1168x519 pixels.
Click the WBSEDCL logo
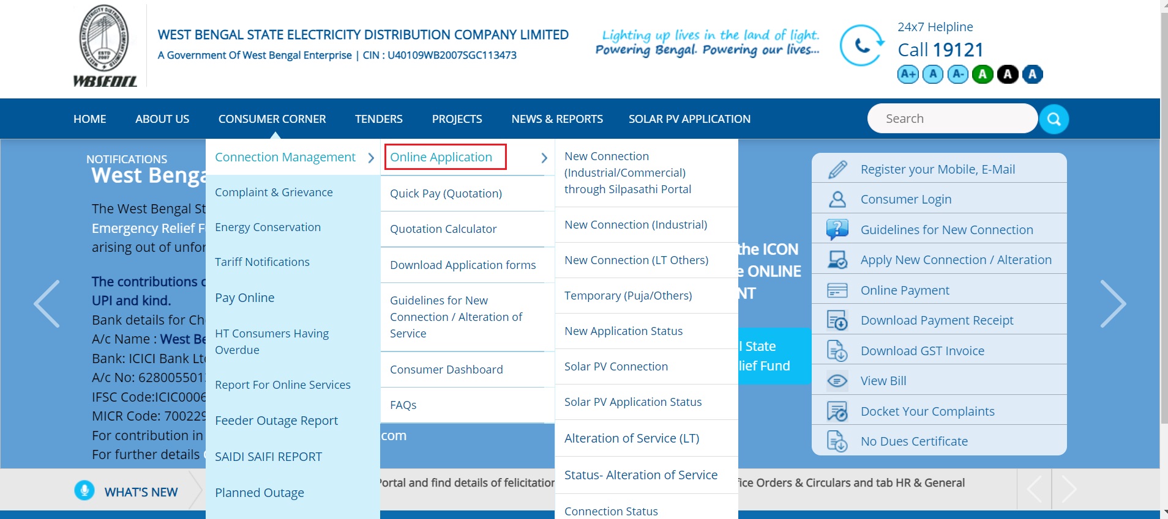(105, 46)
